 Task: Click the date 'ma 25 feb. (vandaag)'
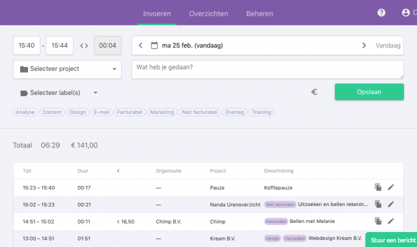point(192,45)
